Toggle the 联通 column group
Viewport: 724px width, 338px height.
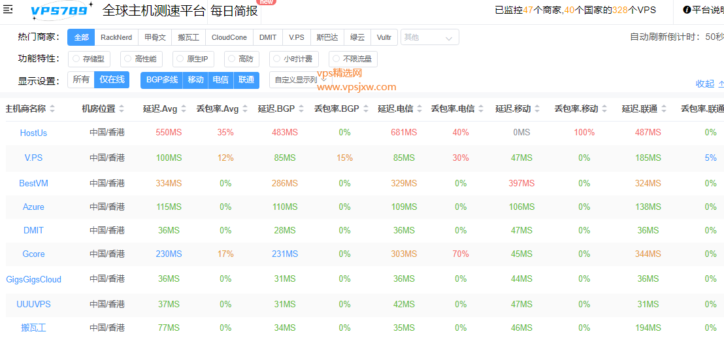pyautogui.click(x=246, y=79)
